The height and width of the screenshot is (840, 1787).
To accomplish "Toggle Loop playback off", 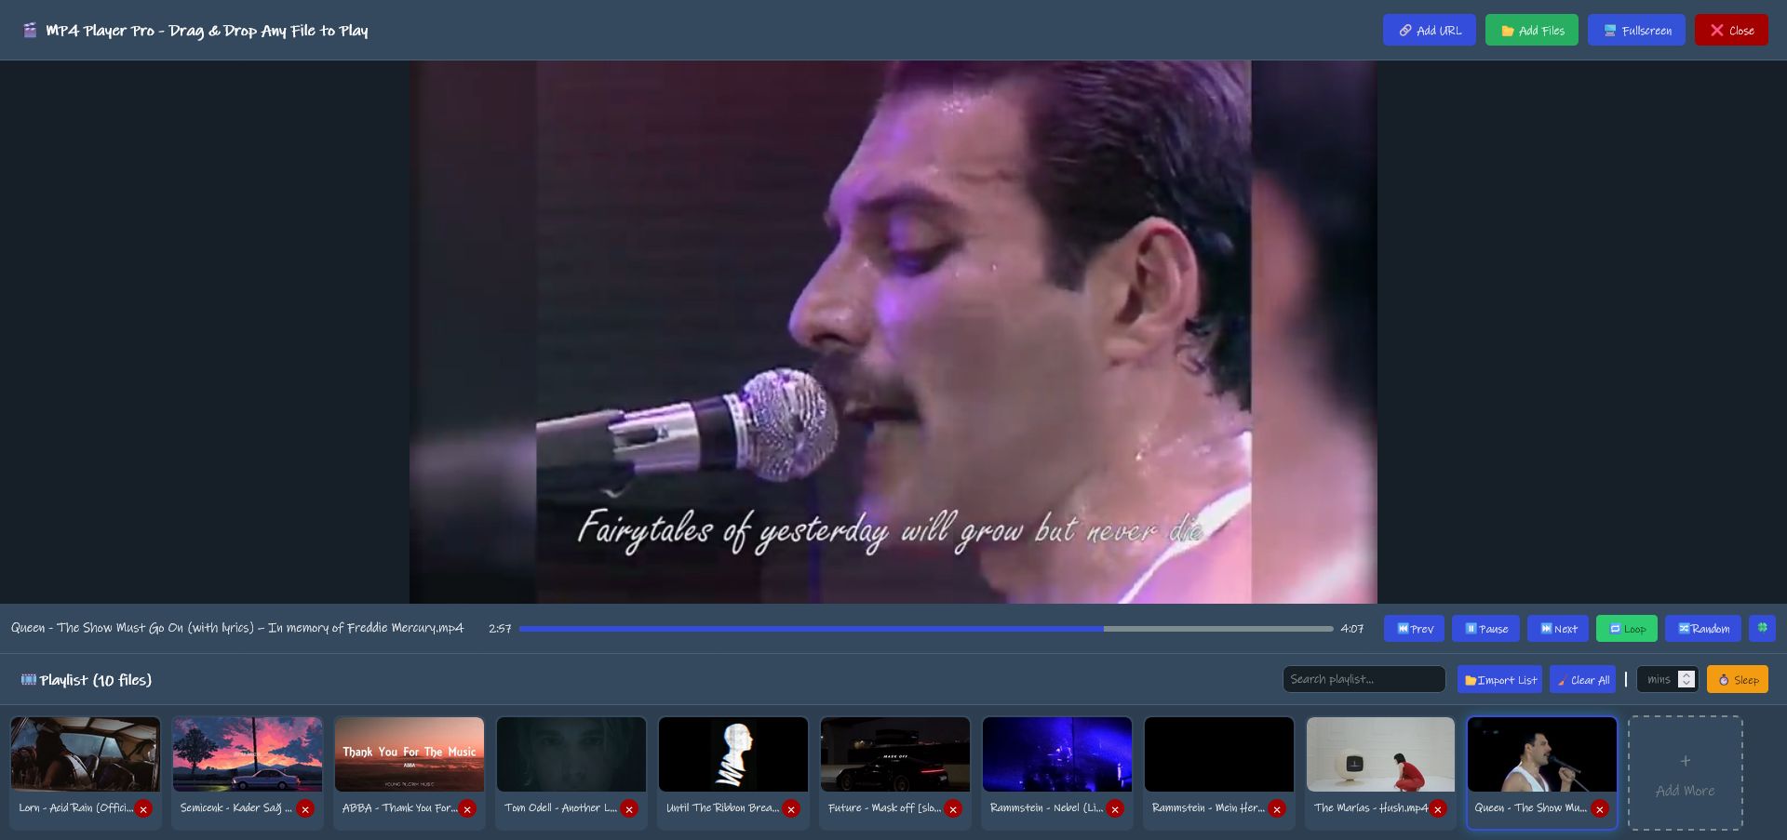I will click(1626, 629).
